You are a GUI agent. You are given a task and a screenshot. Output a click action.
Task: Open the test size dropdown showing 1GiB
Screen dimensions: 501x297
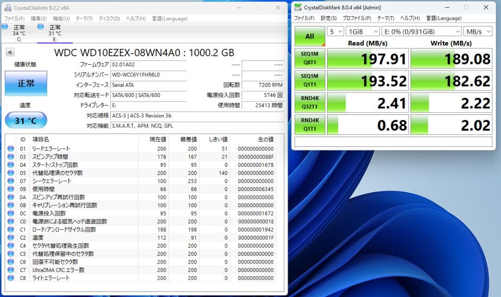pyautogui.click(x=362, y=31)
